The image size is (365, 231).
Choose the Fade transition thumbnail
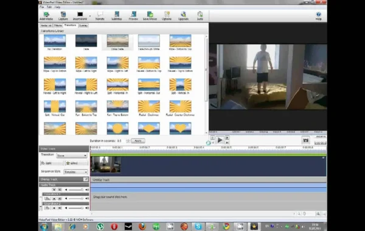(x=86, y=41)
